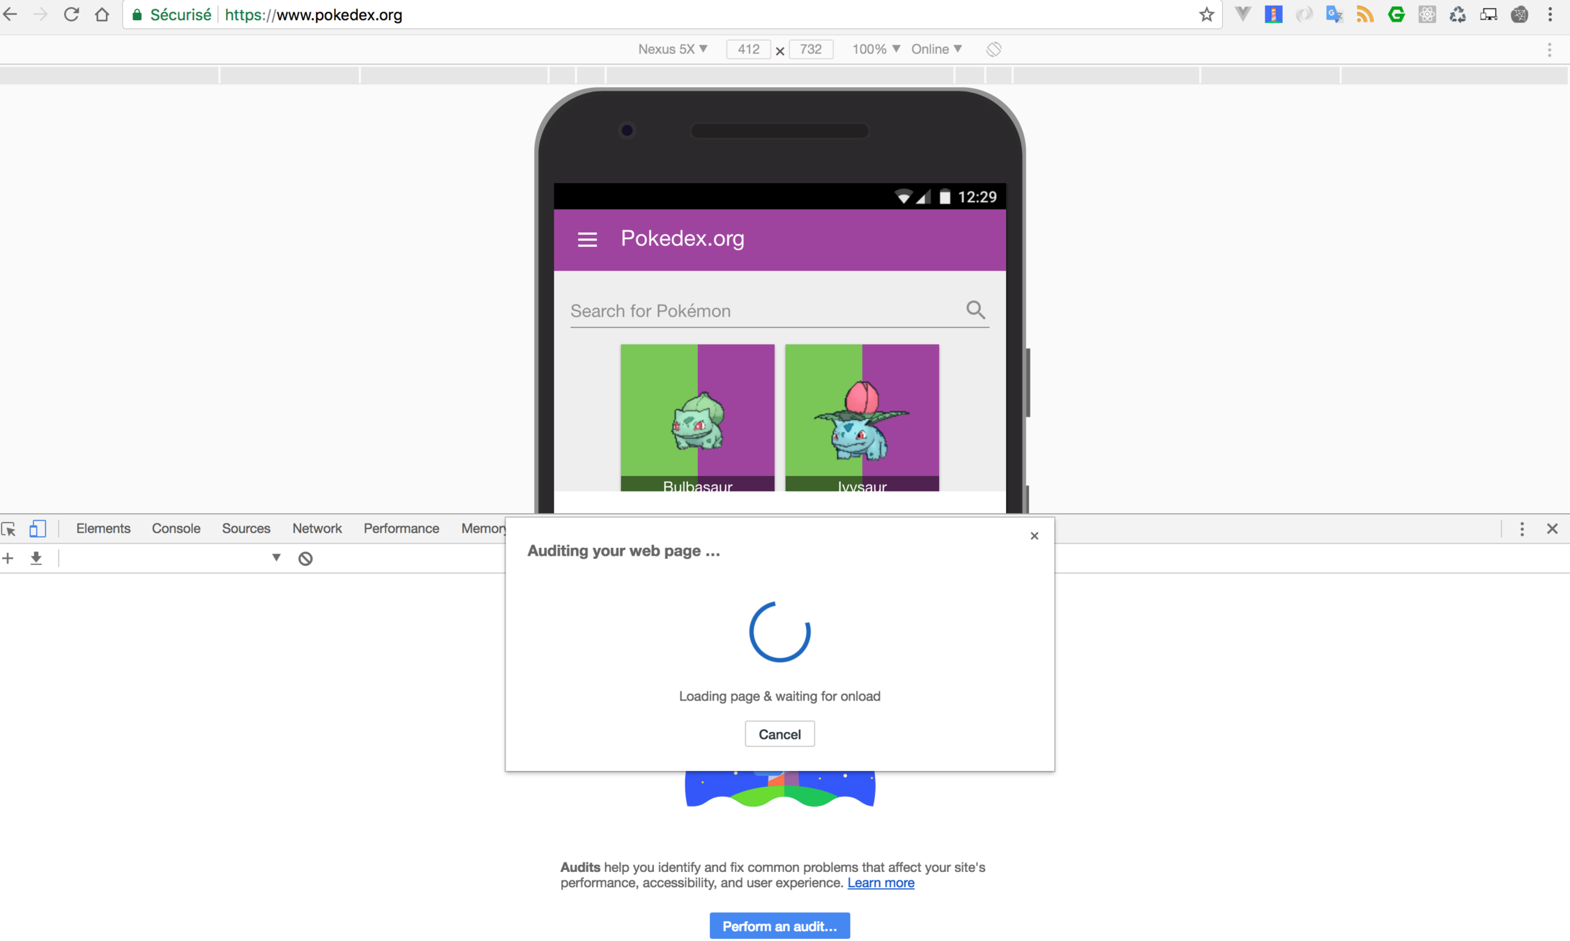
Task: Select the Bulbasaur thumbnail card
Action: coord(697,418)
